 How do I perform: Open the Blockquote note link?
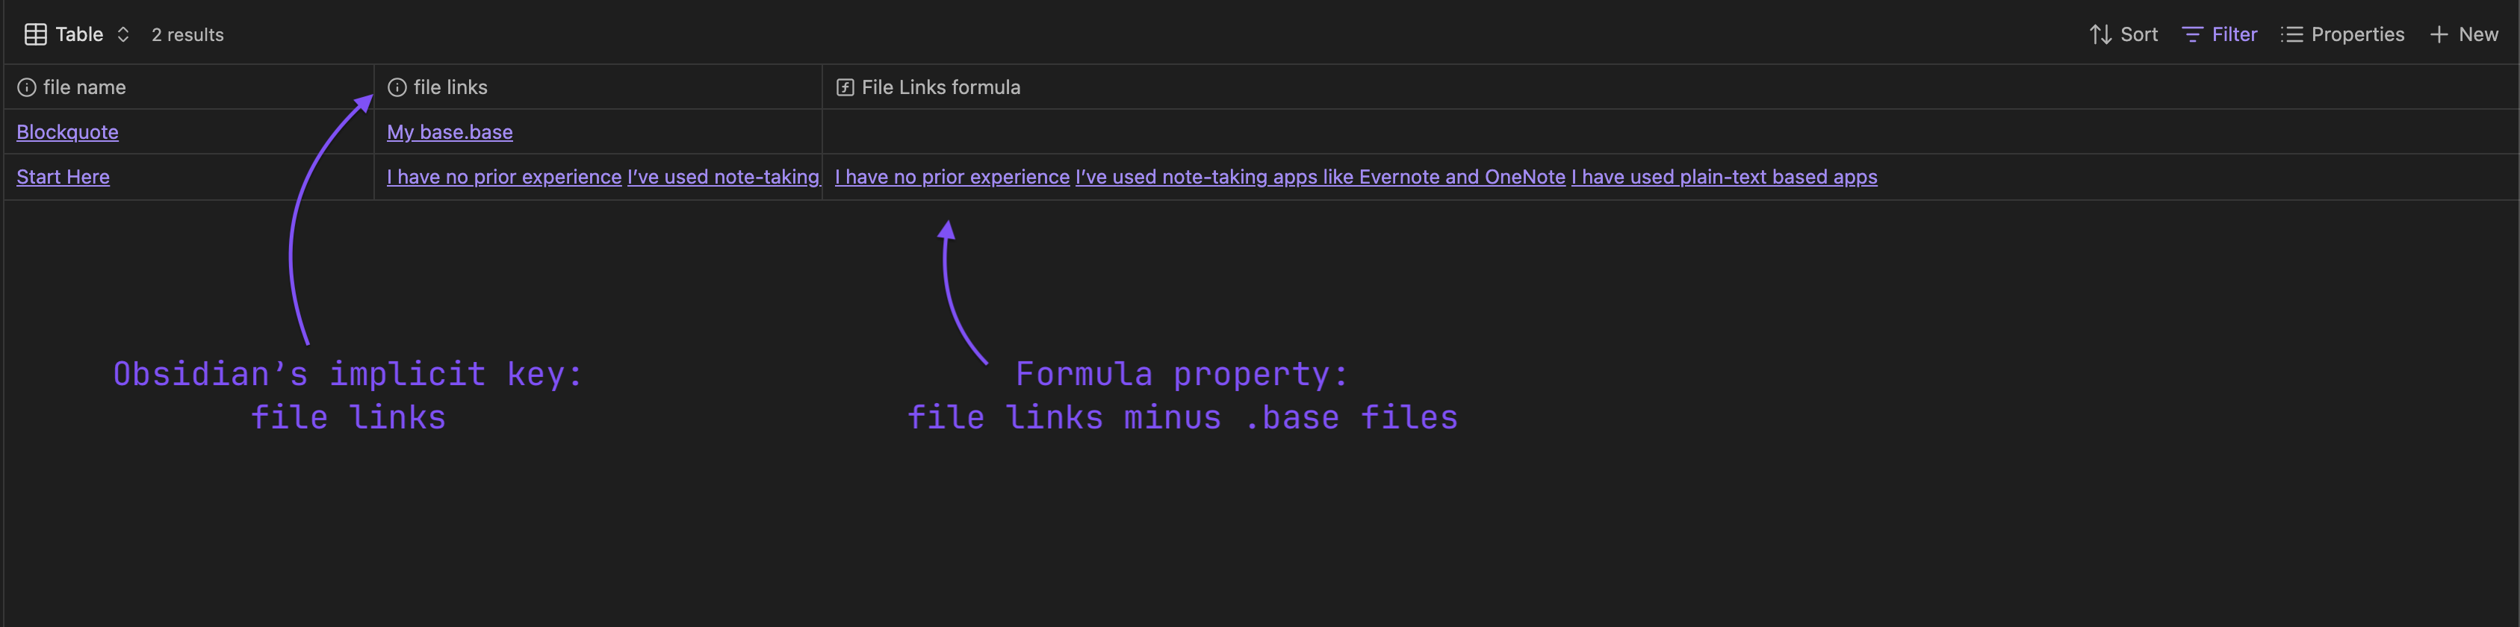pos(67,132)
